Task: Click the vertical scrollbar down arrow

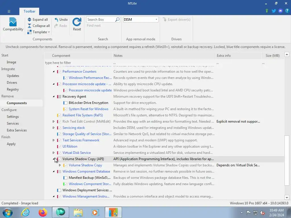Action: (x=287, y=198)
